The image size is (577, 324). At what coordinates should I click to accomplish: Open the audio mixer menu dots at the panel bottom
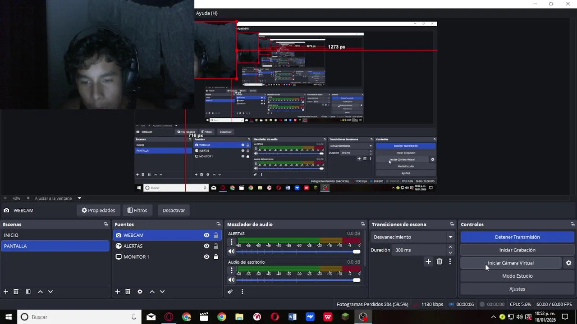(x=242, y=292)
